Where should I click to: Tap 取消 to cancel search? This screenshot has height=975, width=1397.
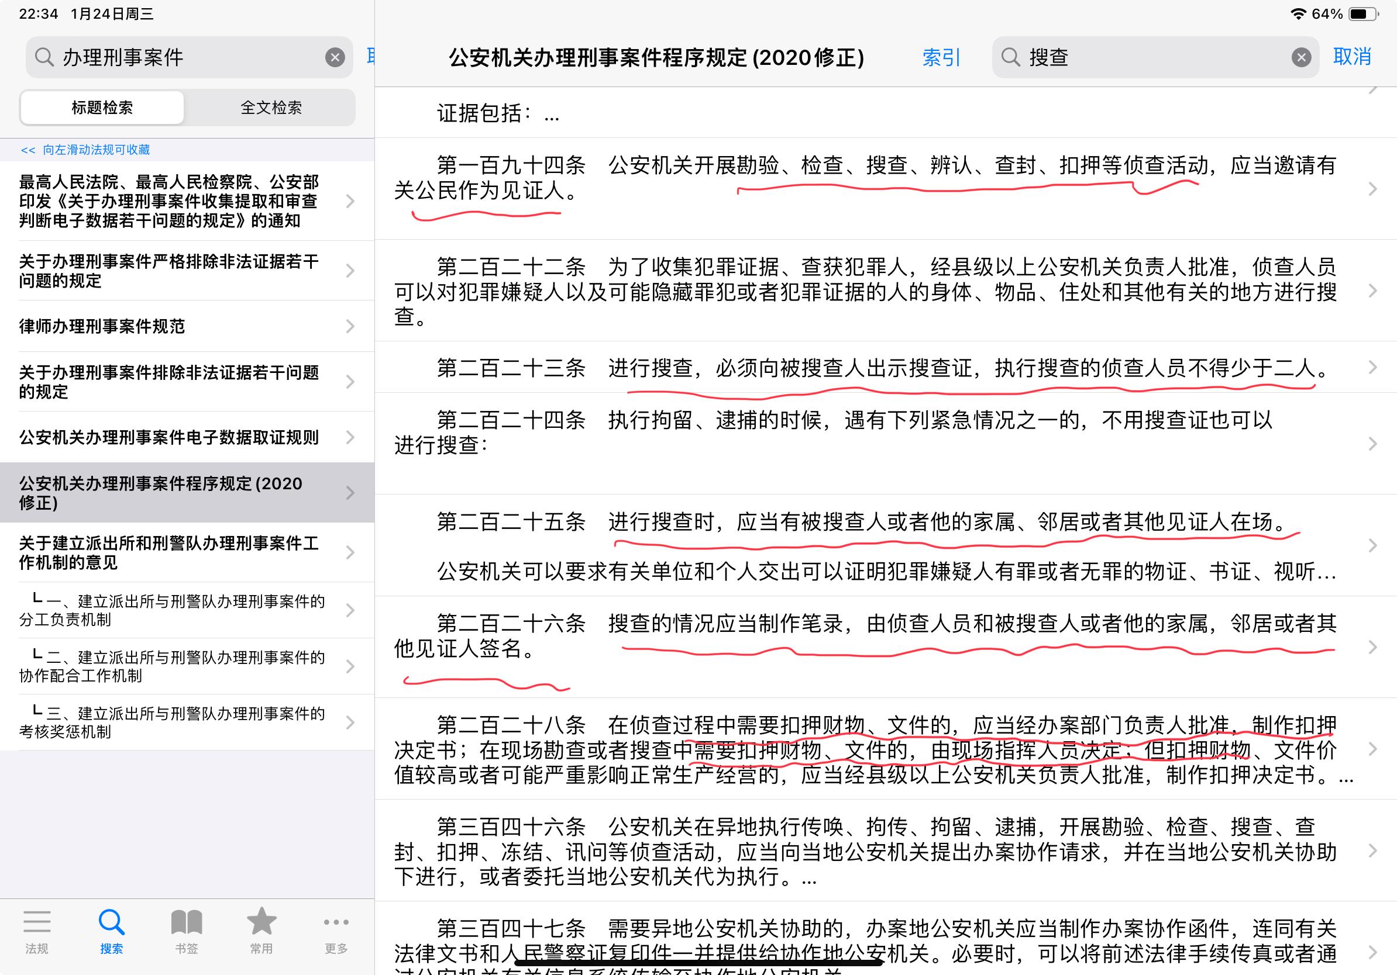[x=1352, y=57]
